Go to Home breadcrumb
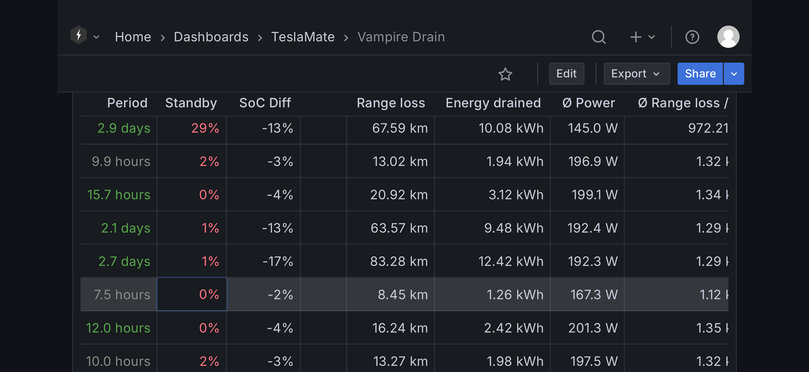 [x=133, y=37]
